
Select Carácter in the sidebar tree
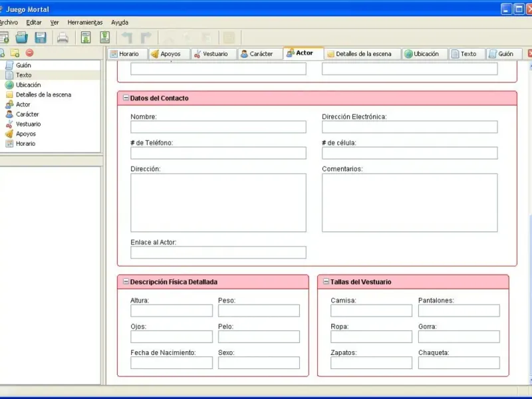(27, 114)
